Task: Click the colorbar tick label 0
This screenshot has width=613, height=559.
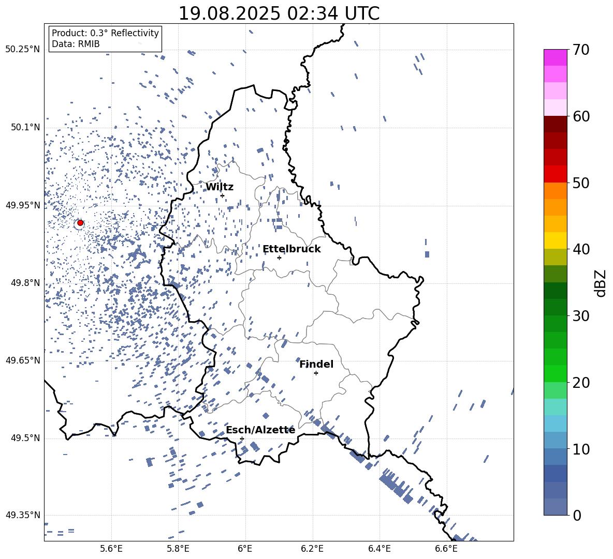Action: [577, 516]
